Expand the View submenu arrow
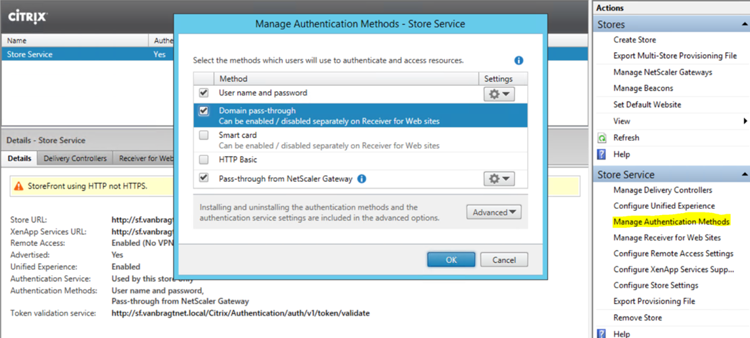The height and width of the screenshot is (338, 750). (745, 121)
